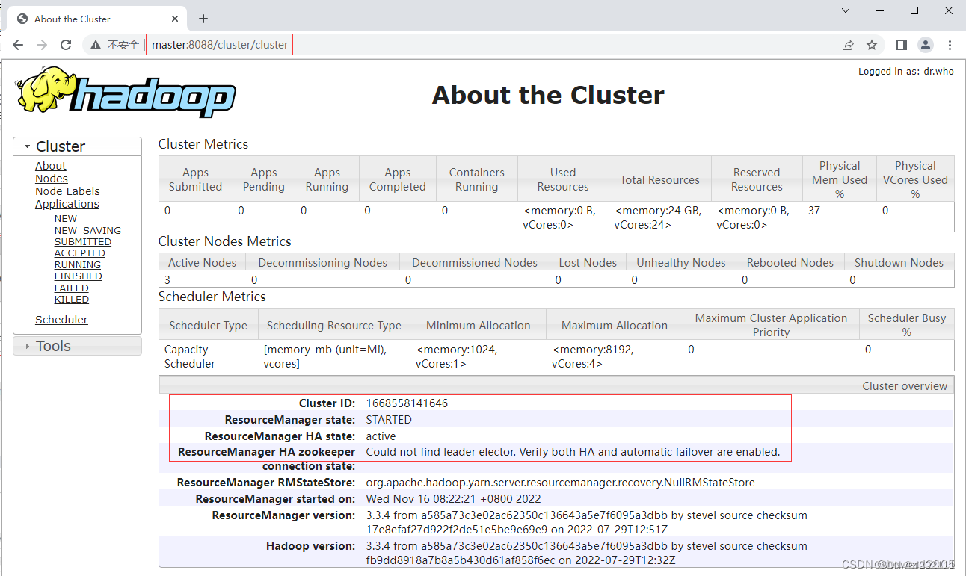
Task: Click the ResourceManager state value STARTED
Action: point(389,420)
